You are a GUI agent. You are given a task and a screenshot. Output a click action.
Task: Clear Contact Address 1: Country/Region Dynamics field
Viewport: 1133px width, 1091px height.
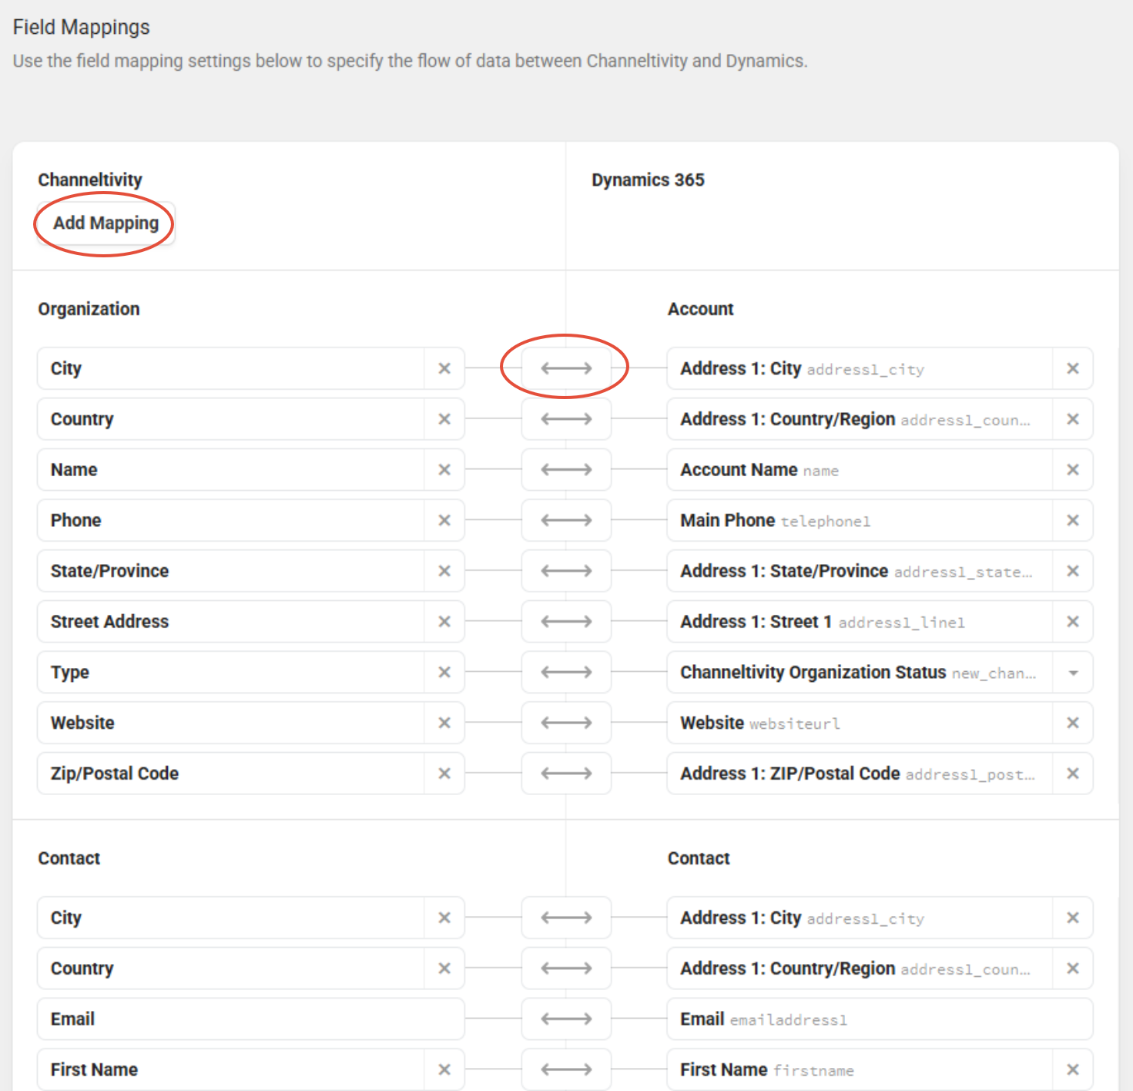point(1073,968)
